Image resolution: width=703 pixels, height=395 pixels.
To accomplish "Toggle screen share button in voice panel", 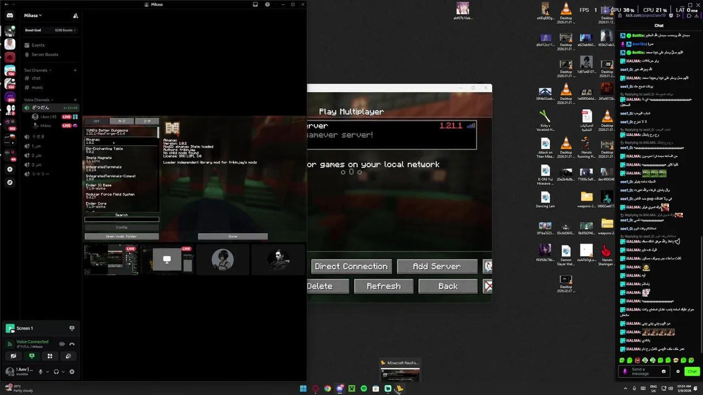I will [32, 356].
